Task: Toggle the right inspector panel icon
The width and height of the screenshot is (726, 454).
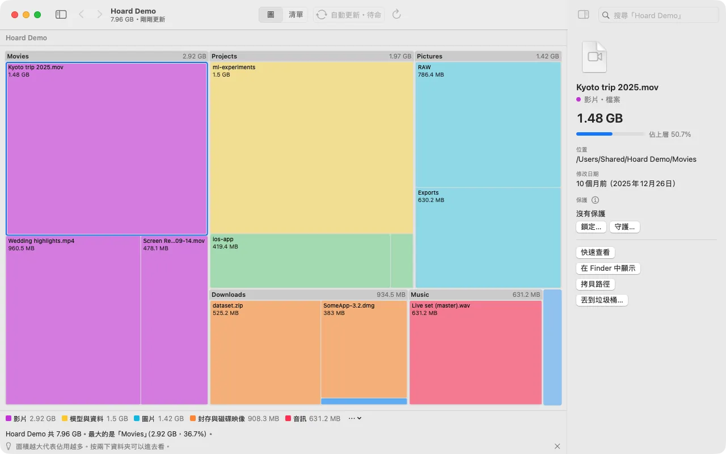Action: pos(583,15)
